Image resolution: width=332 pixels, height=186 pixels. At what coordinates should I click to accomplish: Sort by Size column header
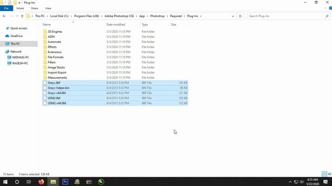174,25
